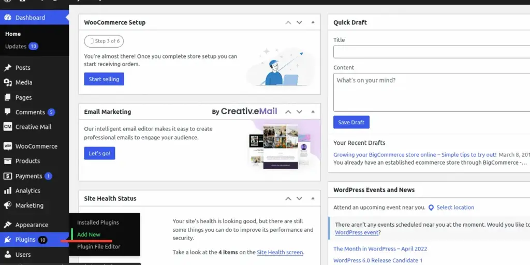Click the Let's go! button
The width and height of the screenshot is (530, 265).
(x=99, y=153)
